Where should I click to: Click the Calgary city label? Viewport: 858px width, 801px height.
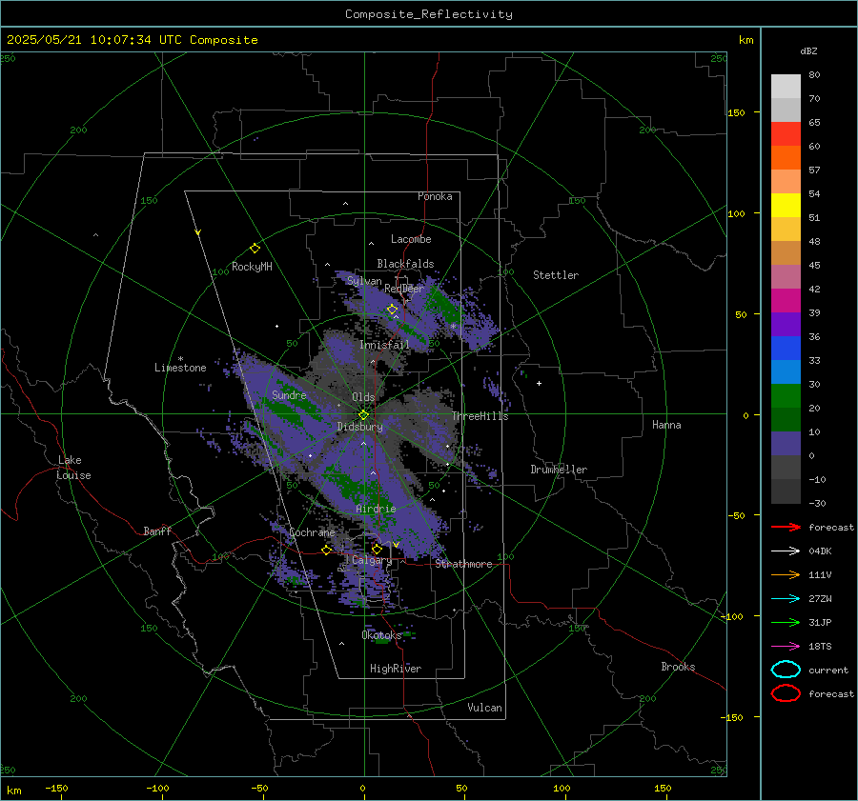click(372, 560)
